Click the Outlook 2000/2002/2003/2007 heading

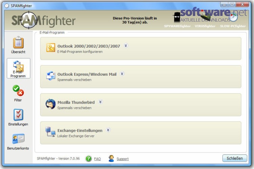click(89, 46)
